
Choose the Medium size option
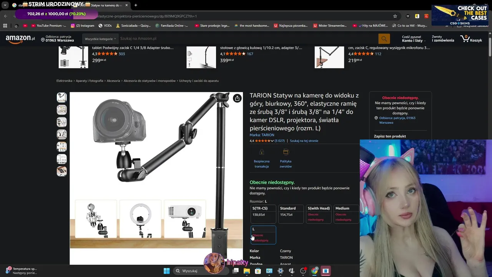coord(346,214)
